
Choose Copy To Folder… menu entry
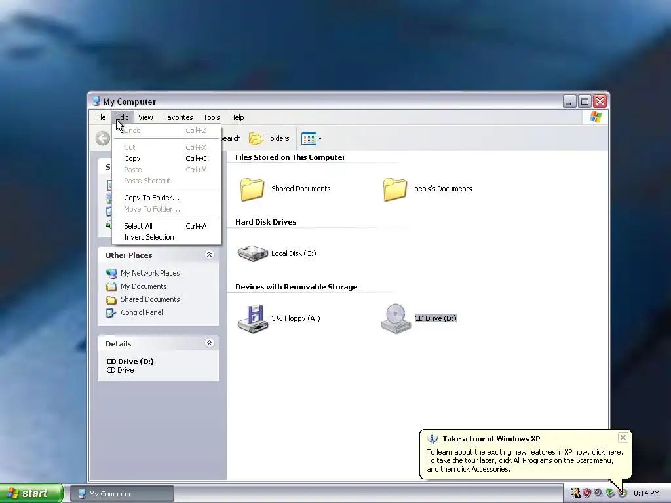(x=166, y=198)
